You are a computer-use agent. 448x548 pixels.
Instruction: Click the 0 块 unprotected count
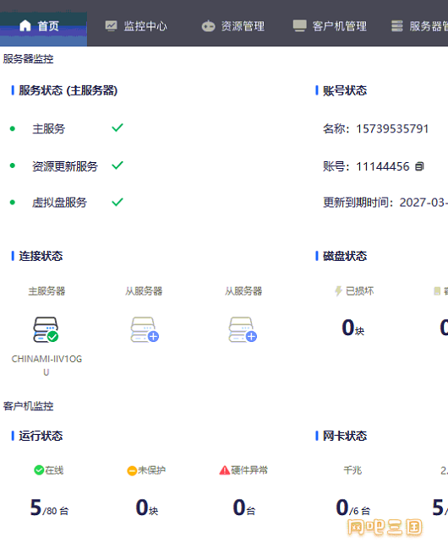(147, 507)
